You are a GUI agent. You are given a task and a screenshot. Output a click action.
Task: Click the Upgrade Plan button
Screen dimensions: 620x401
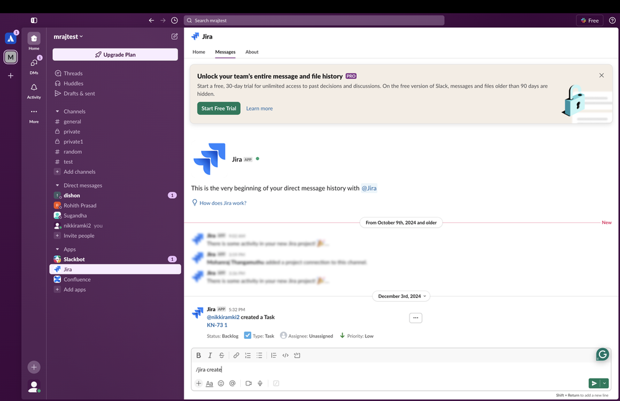pyautogui.click(x=115, y=55)
